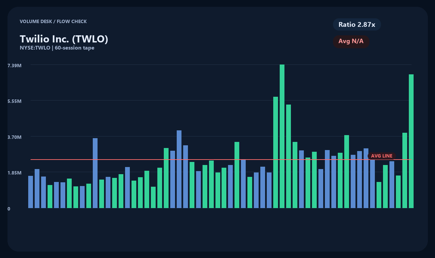Click the NYSE:TWLO | 60-session tape subtitle
The image size is (435, 258).
point(57,48)
